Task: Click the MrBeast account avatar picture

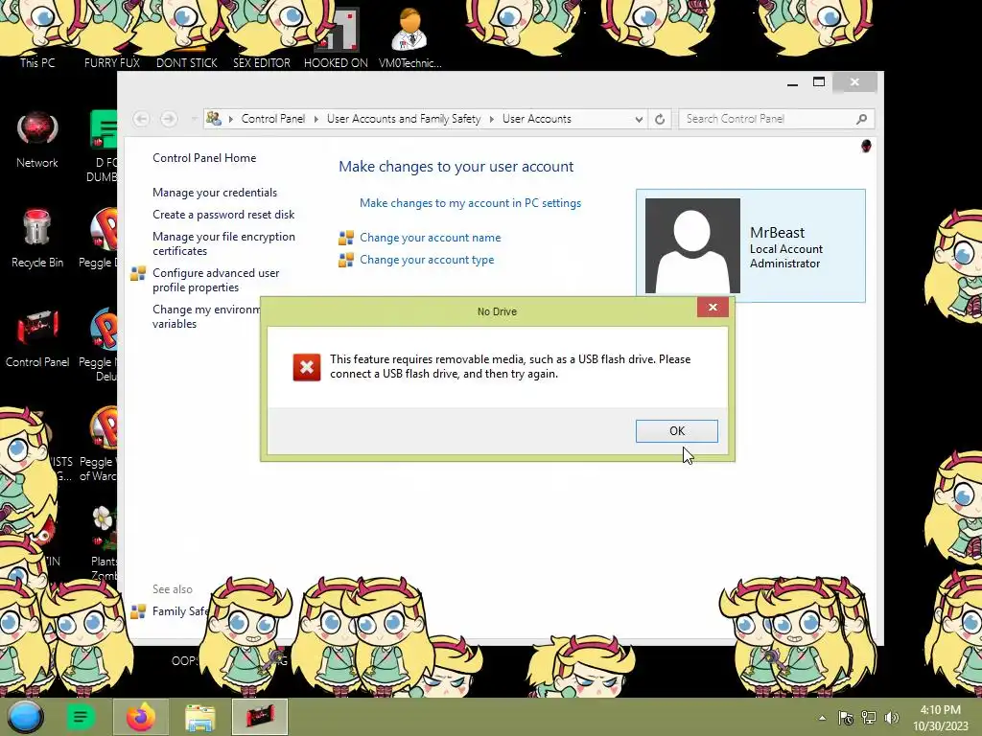Action: click(x=692, y=245)
